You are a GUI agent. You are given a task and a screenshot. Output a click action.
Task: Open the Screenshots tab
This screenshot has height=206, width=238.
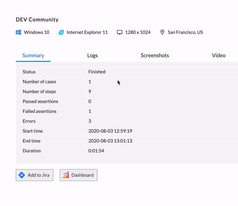click(155, 56)
